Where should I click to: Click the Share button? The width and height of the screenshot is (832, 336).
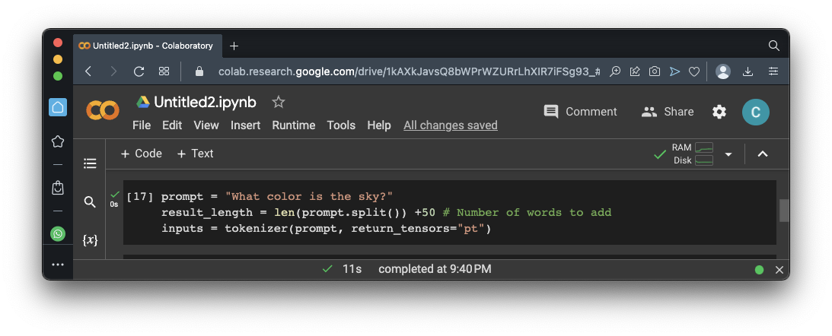coord(668,112)
